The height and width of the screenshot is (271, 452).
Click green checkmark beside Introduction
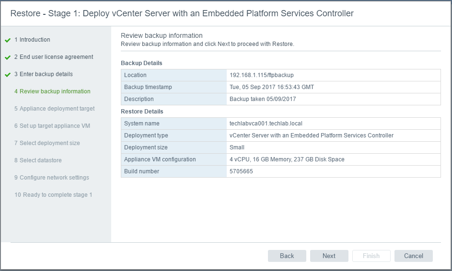coord(8,40)
